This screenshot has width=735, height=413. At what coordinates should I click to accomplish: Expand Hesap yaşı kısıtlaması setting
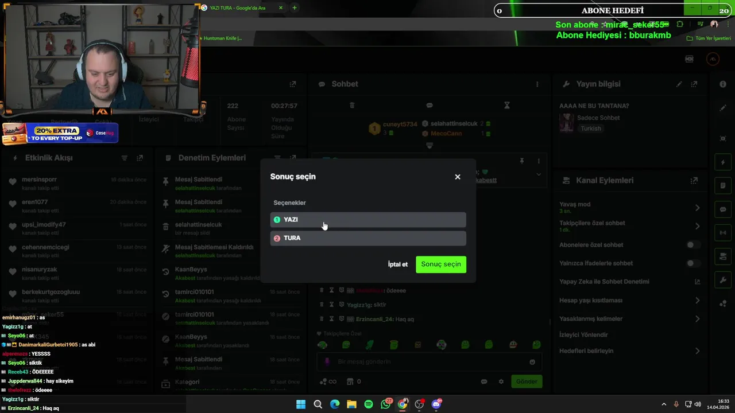click(698, 300)
